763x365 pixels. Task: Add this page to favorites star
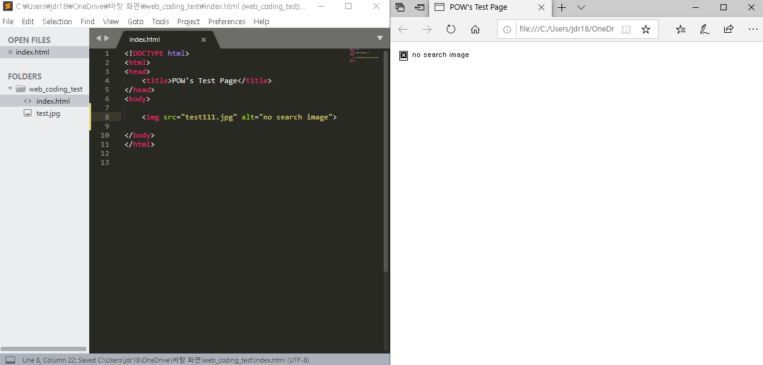click(646, 29)
